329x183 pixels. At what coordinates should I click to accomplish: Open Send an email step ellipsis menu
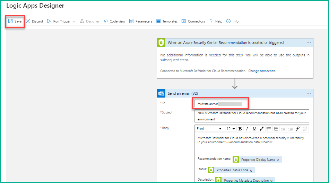pyautogui.click(x=309, y=93)
